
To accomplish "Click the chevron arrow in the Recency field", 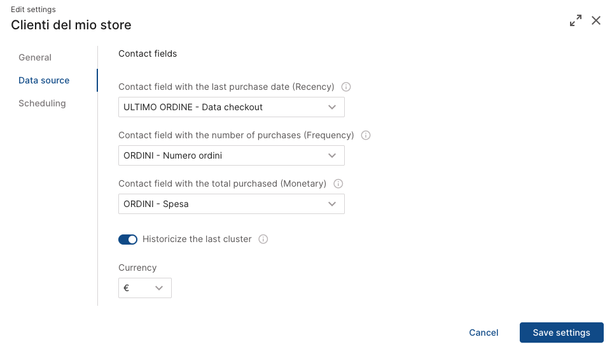I will (x=332, y=107).
